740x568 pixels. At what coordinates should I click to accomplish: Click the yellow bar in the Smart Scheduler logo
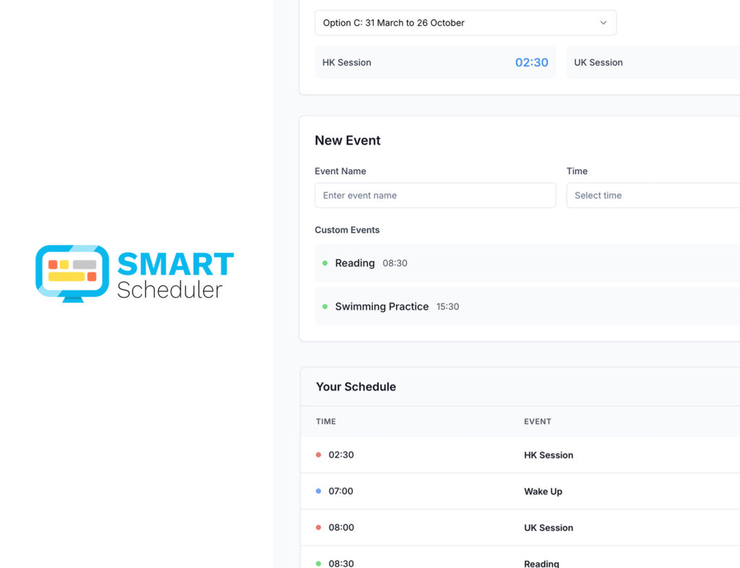point(66,277)
